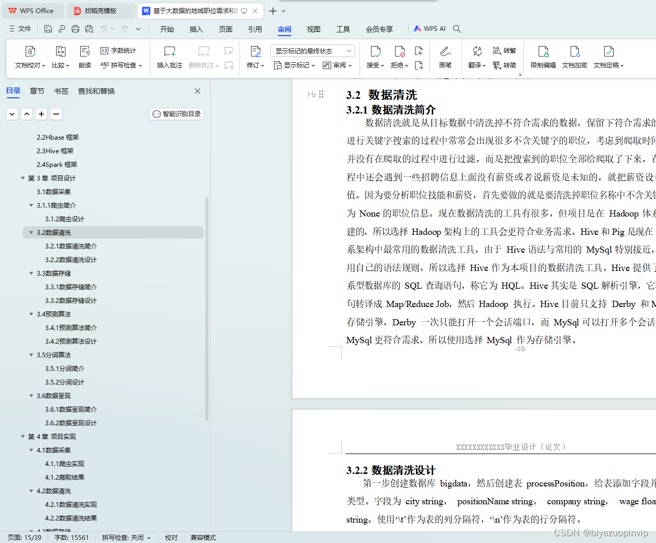656x543 pixels.
Task: Click the 插入批注 insert comment icon
Action: pyautogui.click(x=169, y=56)
